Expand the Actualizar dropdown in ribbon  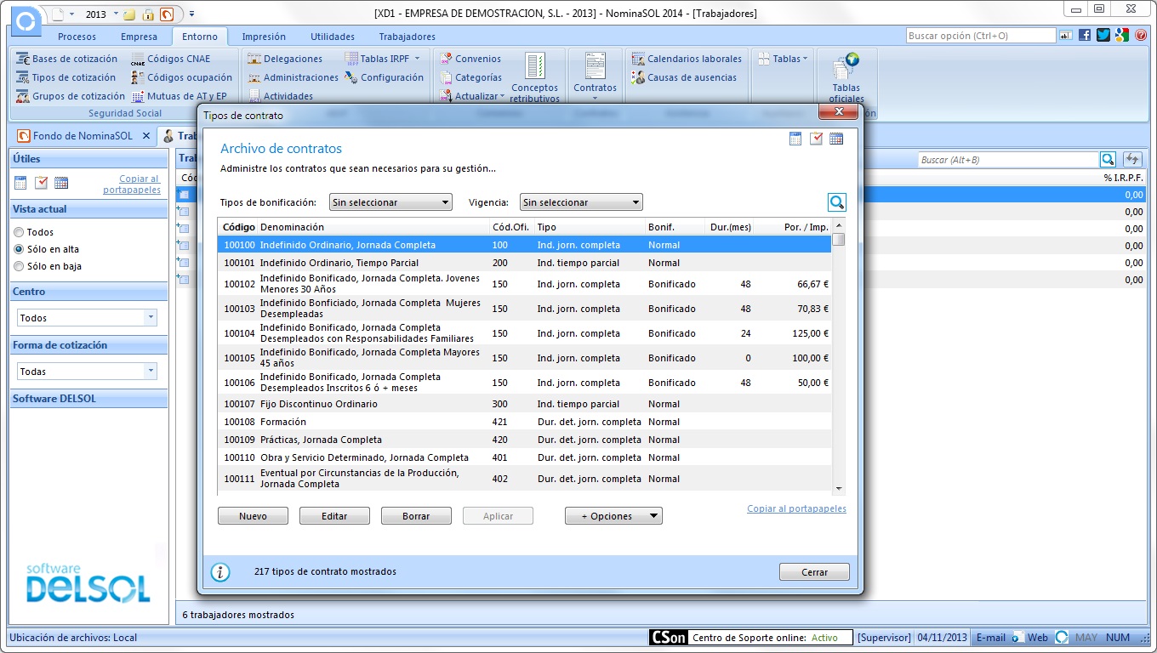[473, 96]
